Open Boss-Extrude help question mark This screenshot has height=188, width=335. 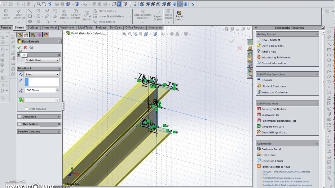(x=59, y=41)
